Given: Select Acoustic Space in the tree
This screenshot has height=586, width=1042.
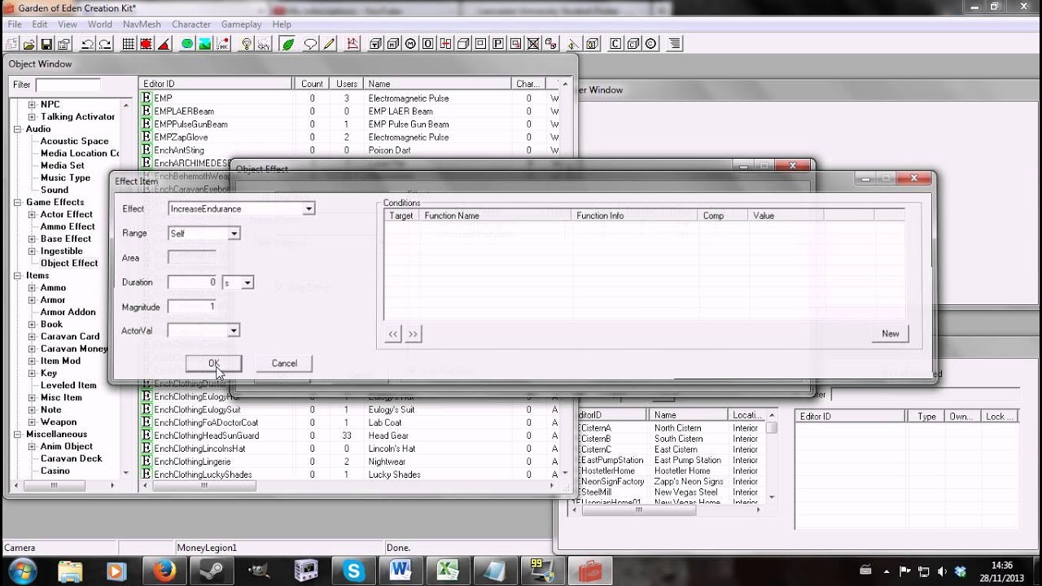Looking at the screenshot, I should [x=74, y=141].
